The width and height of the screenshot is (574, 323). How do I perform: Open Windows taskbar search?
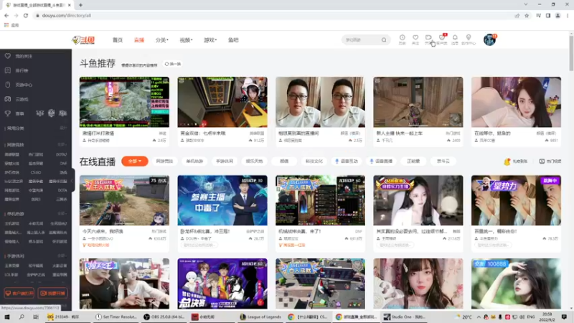[x=22, y=317]
